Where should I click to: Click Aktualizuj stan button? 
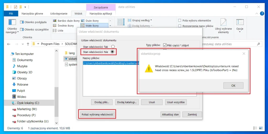(x=170, y=115)
